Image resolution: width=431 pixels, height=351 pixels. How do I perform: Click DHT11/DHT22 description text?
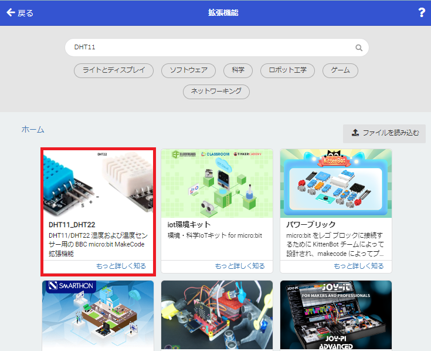[x=98, y=245]
